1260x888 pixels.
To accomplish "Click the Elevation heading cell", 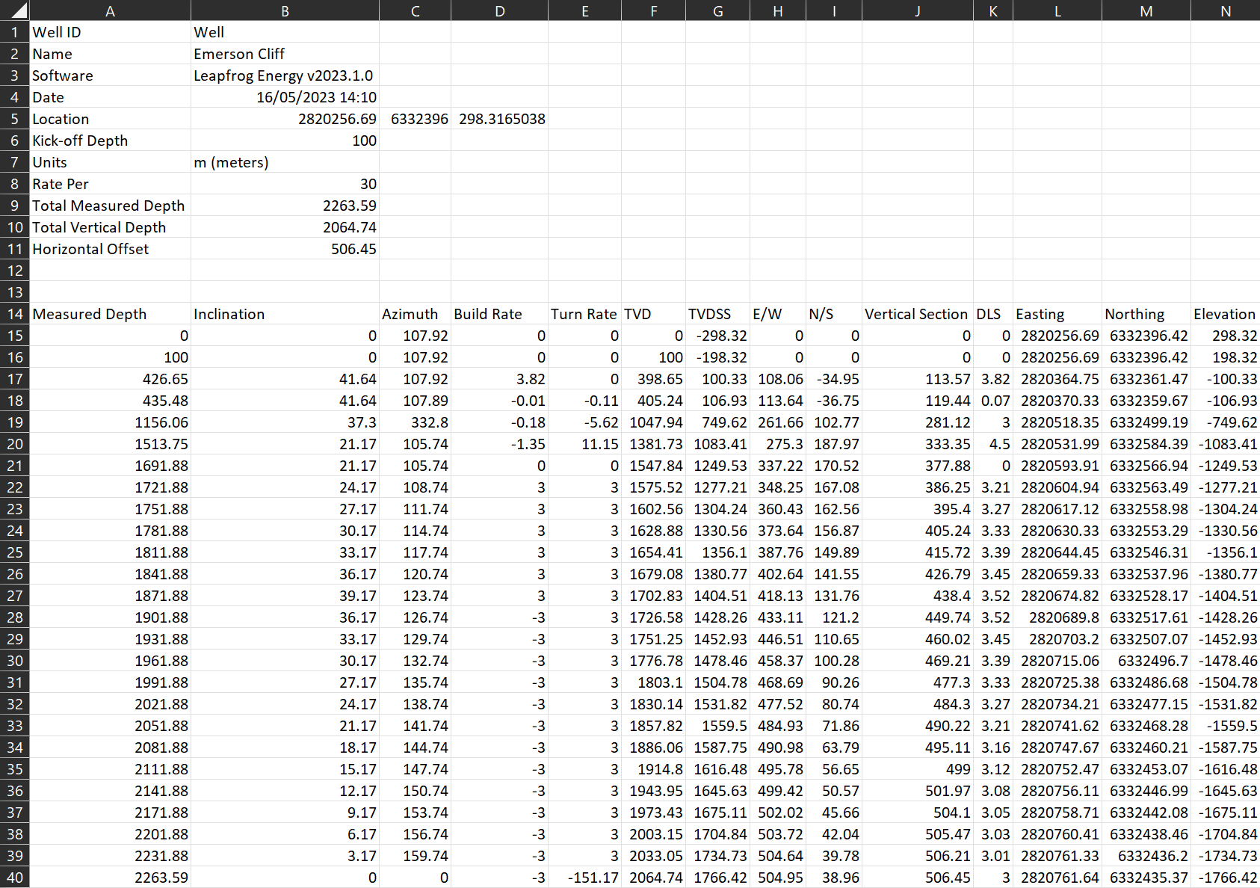I will point(1225,314).
